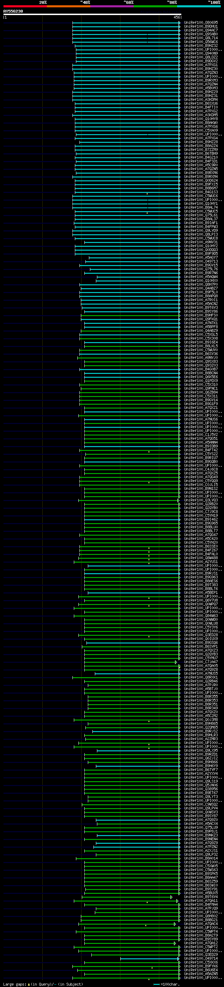Click the green segment of identity scale
224x987 pixels.
[155, 7]
